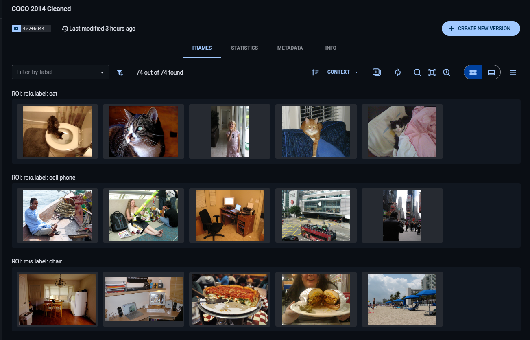Switch to list view layout
Viewport: 530px width, 340px height.
[x=491, y=72]
